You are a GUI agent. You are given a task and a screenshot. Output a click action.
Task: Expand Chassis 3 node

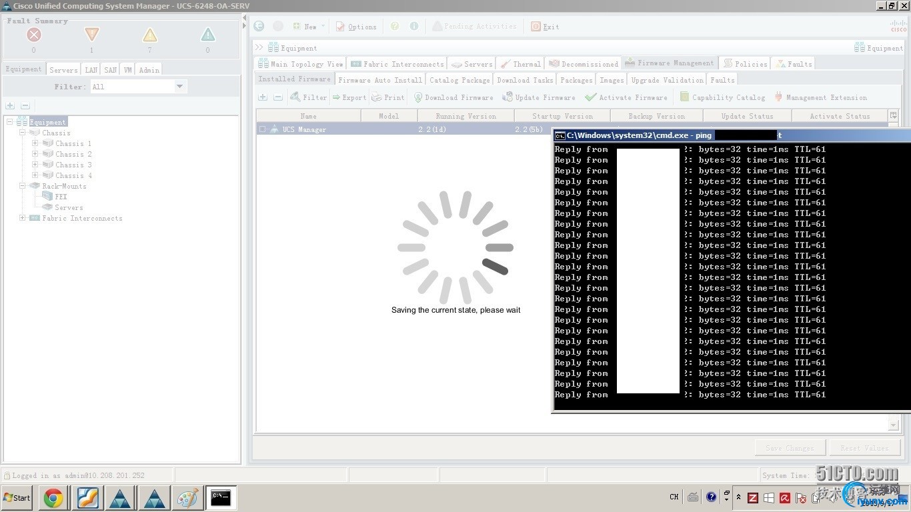coord(35,165)
